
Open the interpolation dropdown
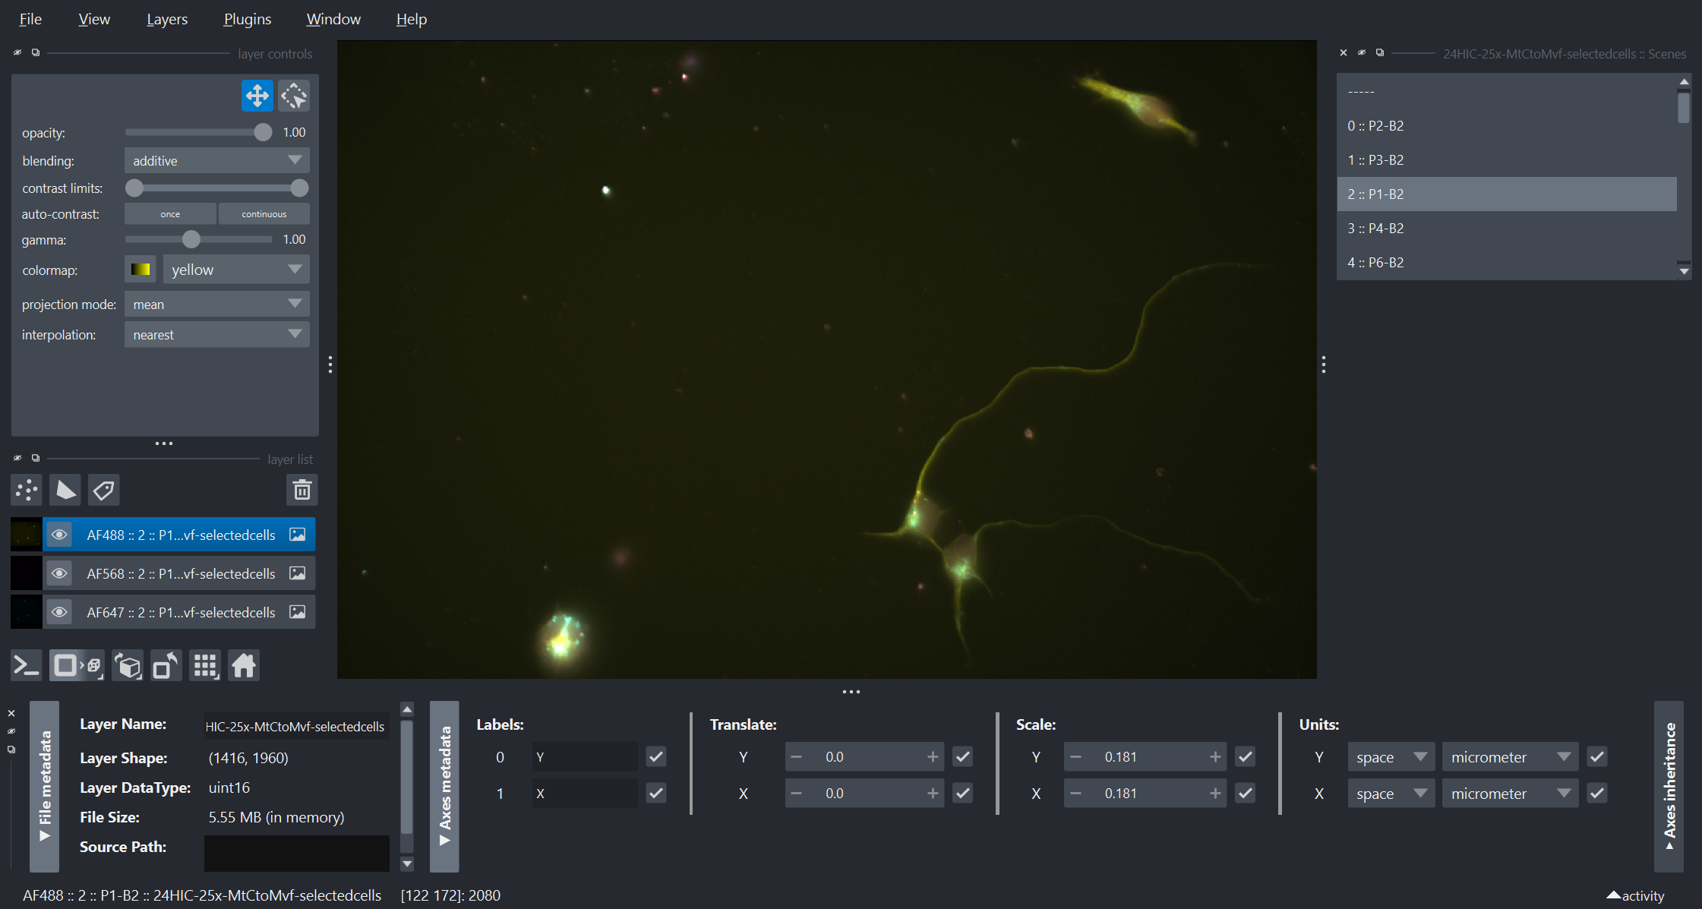(216, 335)
